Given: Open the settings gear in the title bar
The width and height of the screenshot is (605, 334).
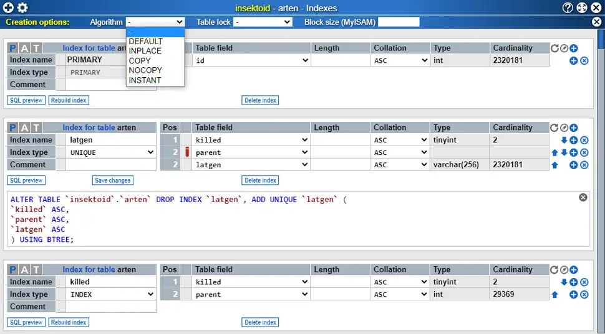Looking at the screenshot, I should tap(22, 7).
